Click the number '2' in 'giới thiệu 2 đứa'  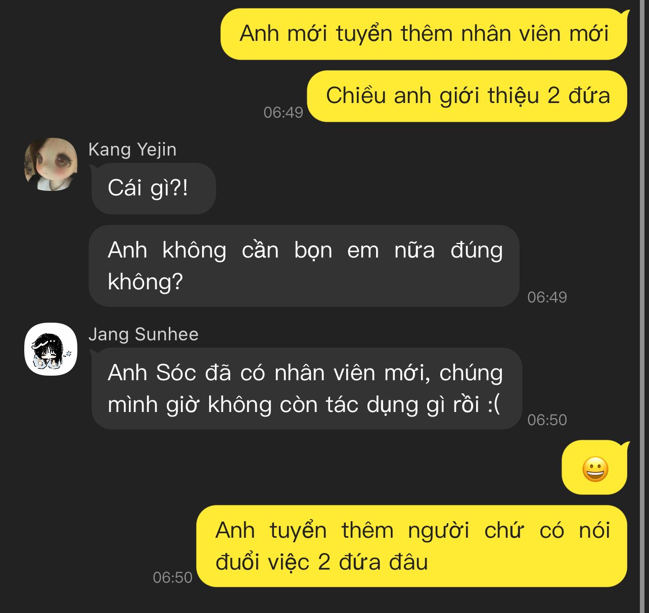tap(553, 96)
